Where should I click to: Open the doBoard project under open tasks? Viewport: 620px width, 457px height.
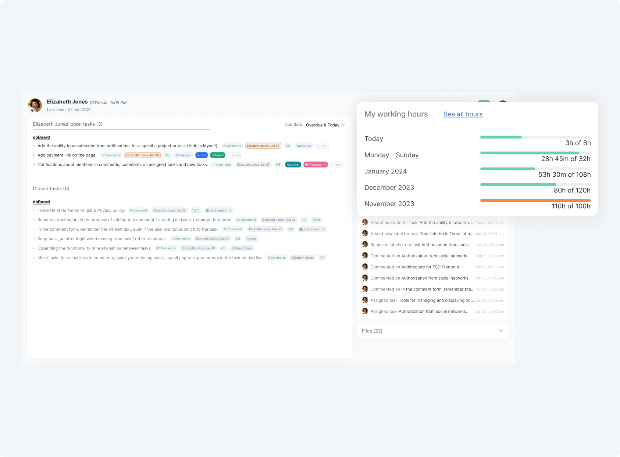pyautogui.click(x=41, y=137)
